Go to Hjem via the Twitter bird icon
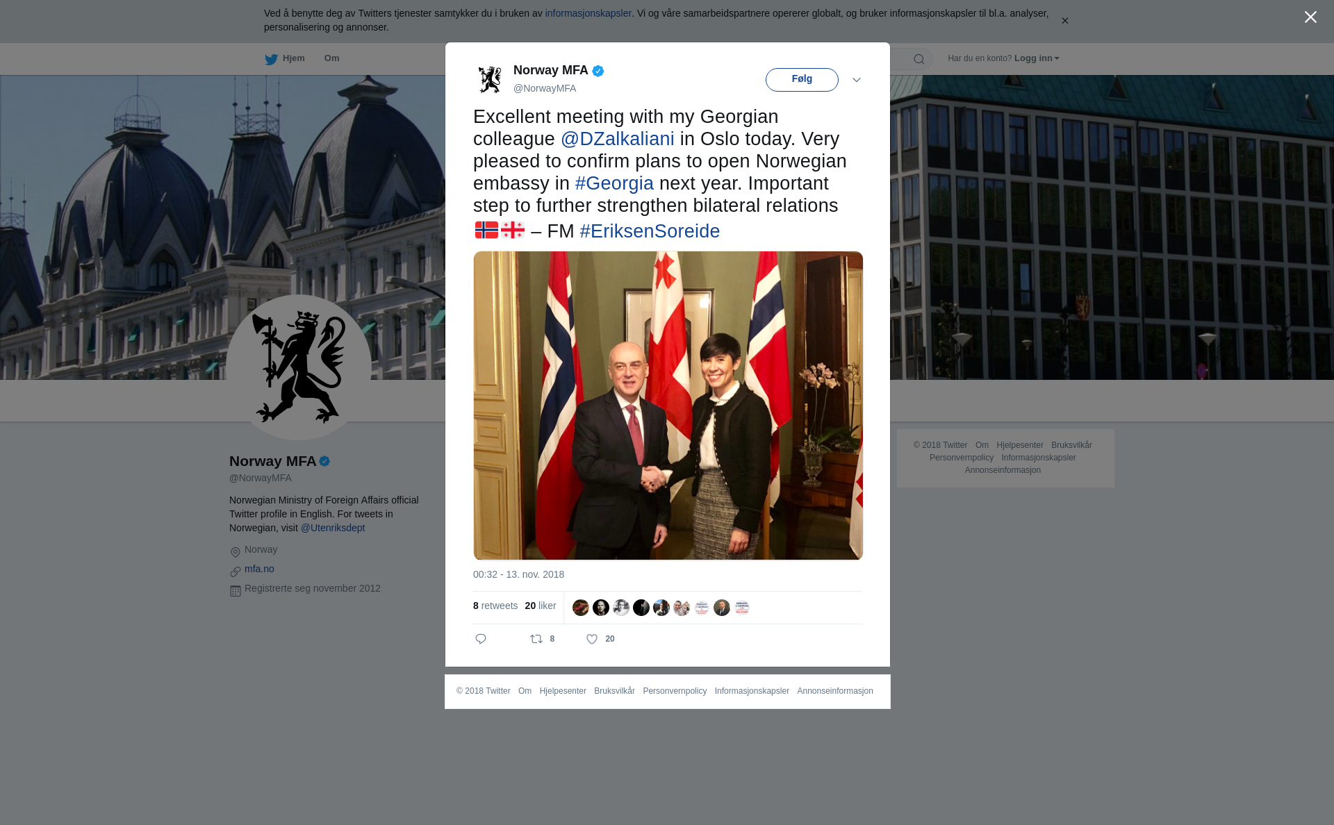The width and height of the screenshot is (1334, 825). [271, 59]
